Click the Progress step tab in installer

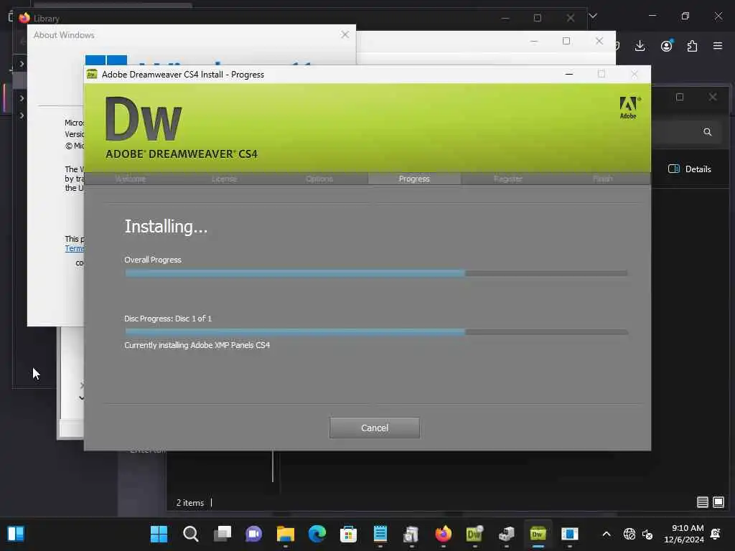[x=414, y=179]
